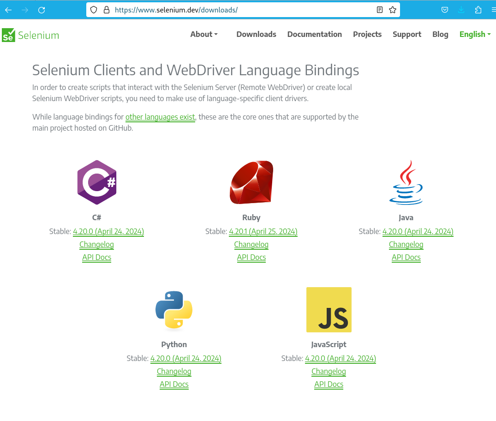
Task: Open the Python API Docs link
Action: pyautogui.click(x=174, y=384)
